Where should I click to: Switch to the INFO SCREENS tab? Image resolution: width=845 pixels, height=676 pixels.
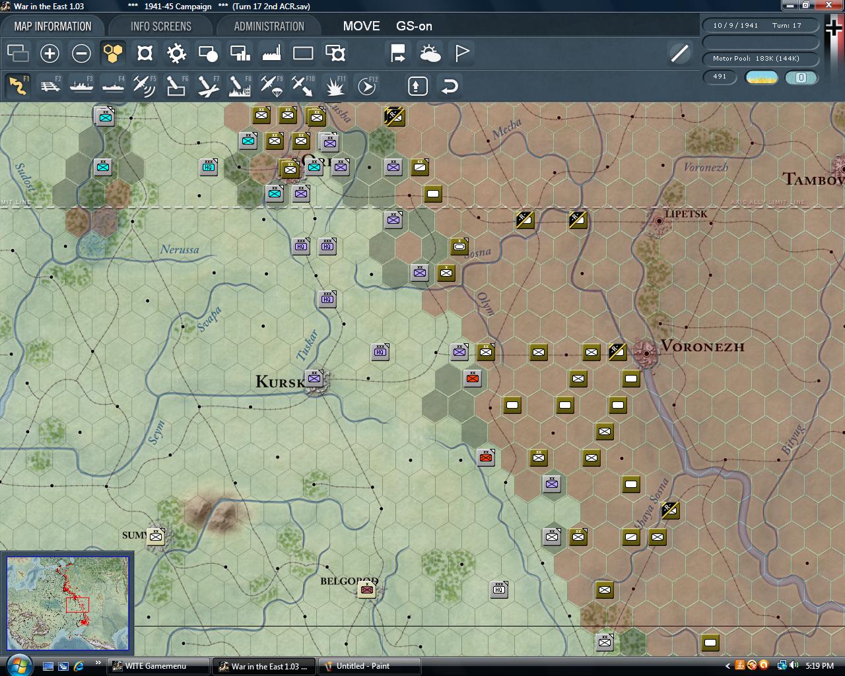pos(161,26)
